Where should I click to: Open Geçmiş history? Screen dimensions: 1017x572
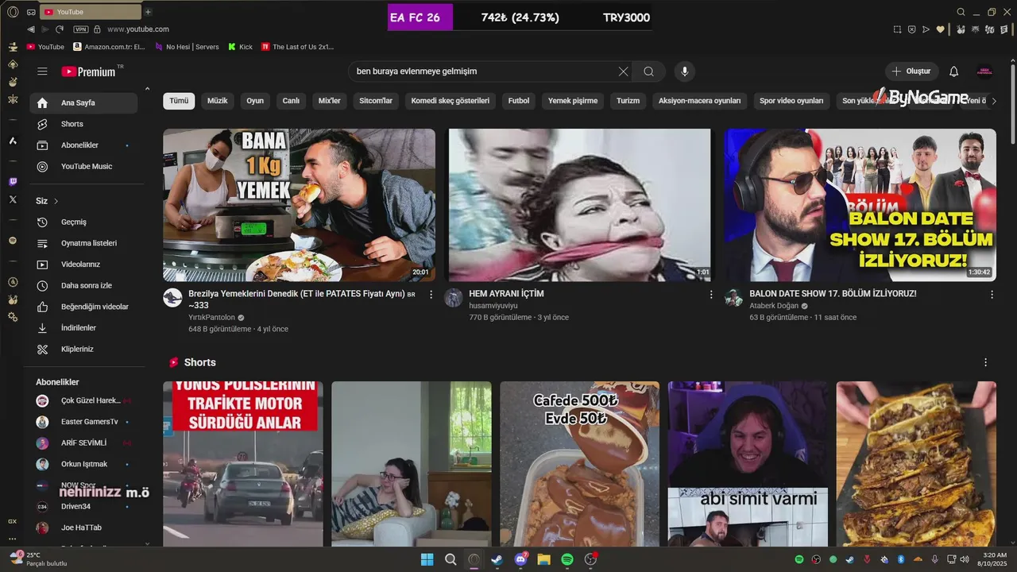point(83,222)
